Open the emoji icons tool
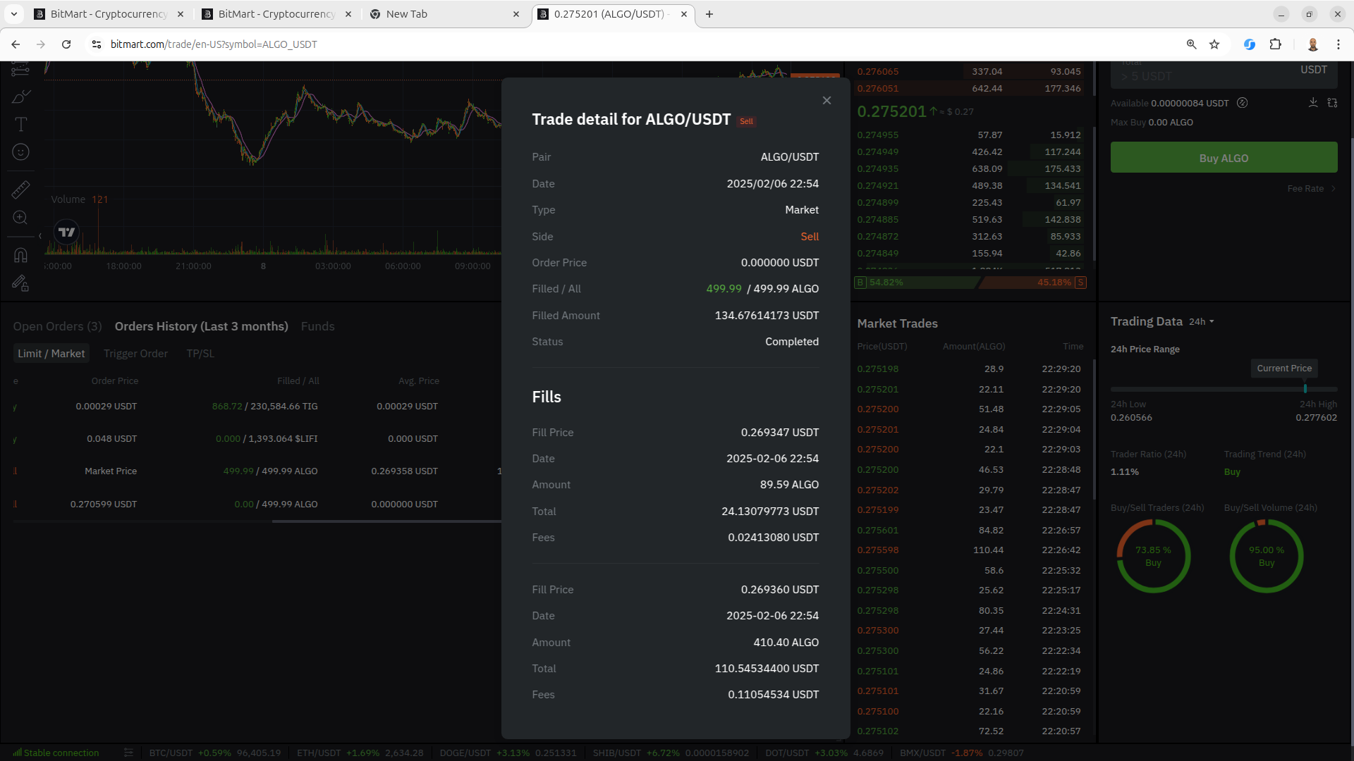Viewport: 1354px width, 761px height. pos(20,152)
